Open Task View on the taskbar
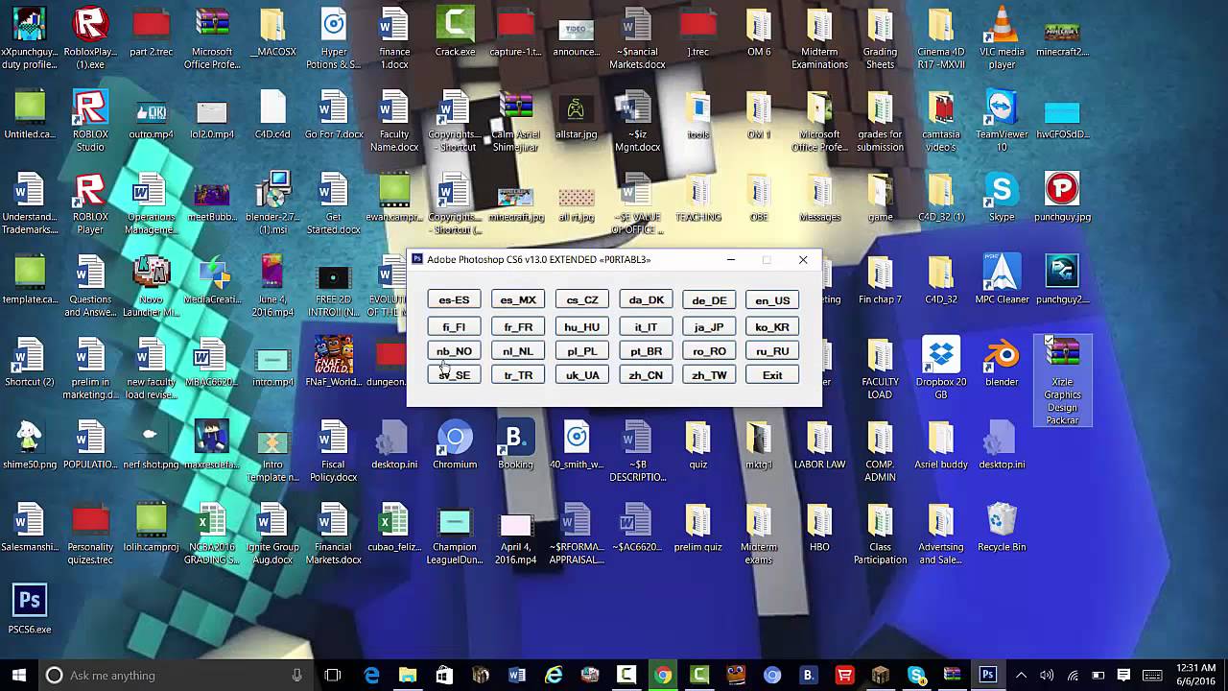Screen dimensions: 1228x691 (333, 675)
